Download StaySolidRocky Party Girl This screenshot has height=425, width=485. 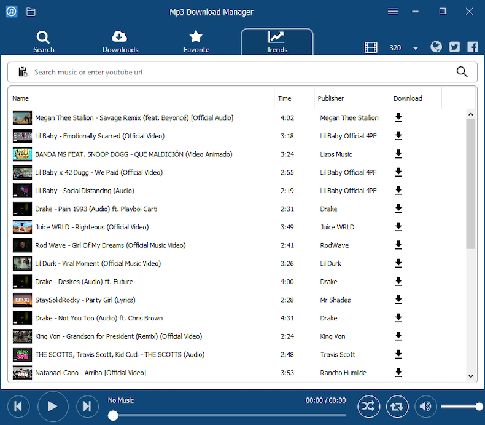tap(398, 300)
